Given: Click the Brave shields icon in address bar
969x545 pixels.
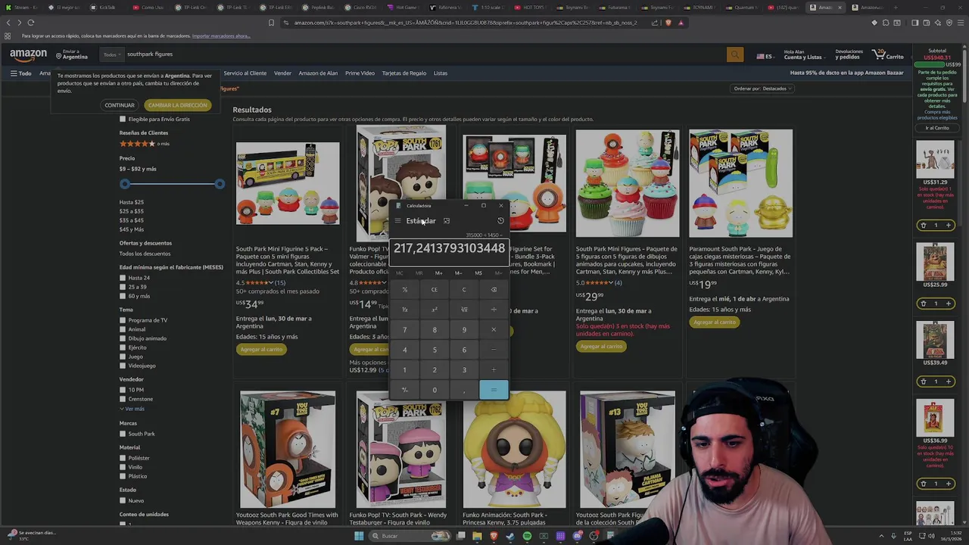Looking at the screenshot, I should pyautogui.click(x=668, y=23).
